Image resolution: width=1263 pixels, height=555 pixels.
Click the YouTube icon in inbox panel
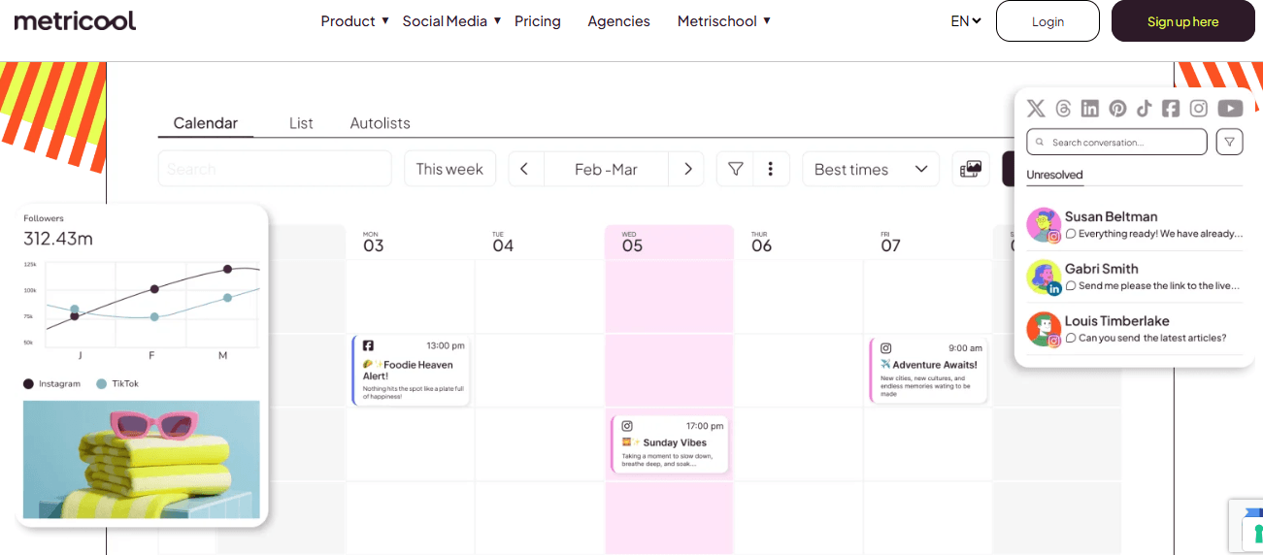click(x=1230, y=109)
